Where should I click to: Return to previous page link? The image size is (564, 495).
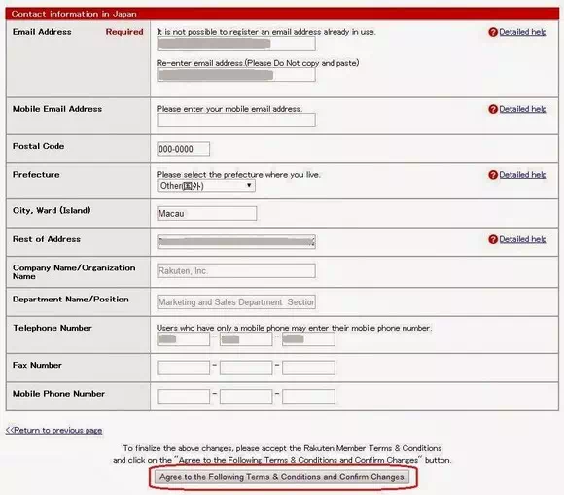pyautogui.click(x=53, y=430)
